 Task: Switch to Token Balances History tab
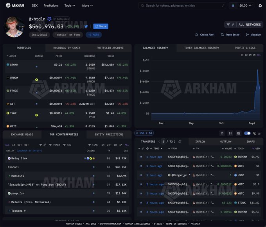(x=202, y=48)
